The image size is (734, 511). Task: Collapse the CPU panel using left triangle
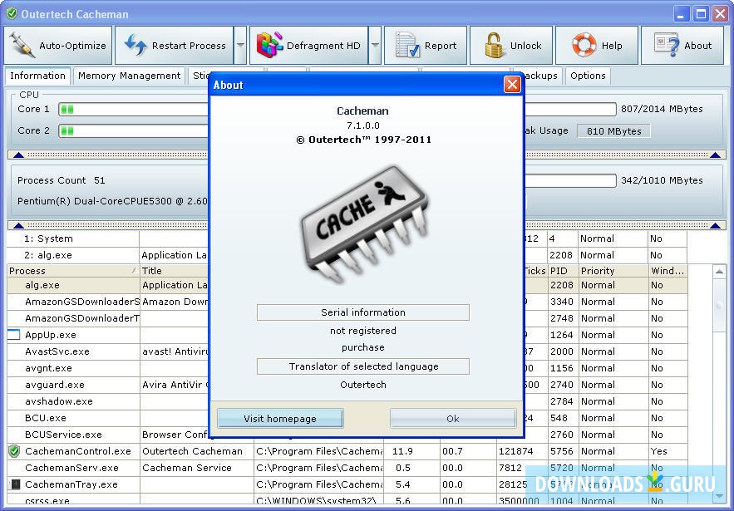click(x=18, y=155)
